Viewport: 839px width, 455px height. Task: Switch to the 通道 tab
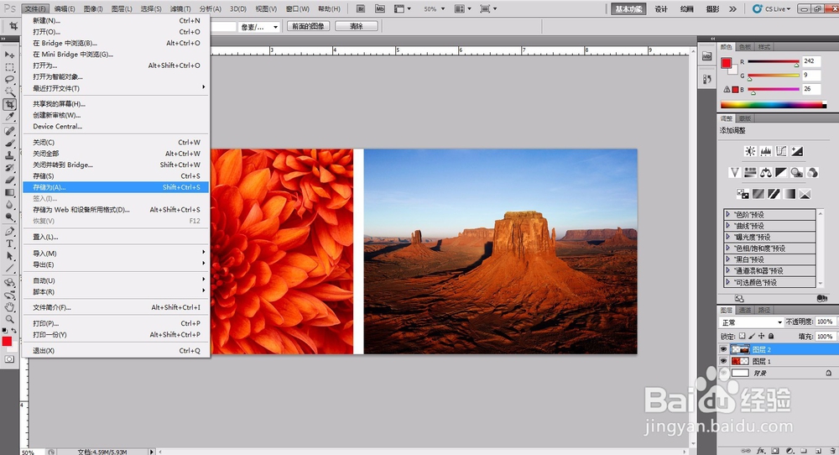point(745,310)
